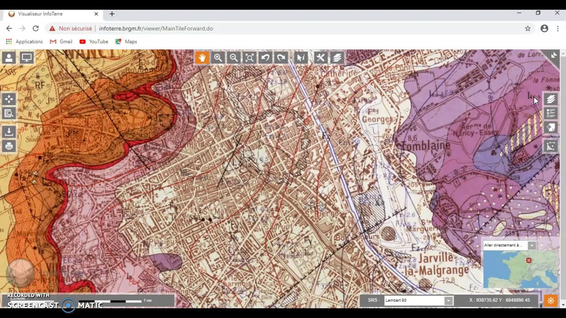Click the zoom to full extent icon
The width and height of the screenshot is (566, 318).
click(x=250, y=57)
